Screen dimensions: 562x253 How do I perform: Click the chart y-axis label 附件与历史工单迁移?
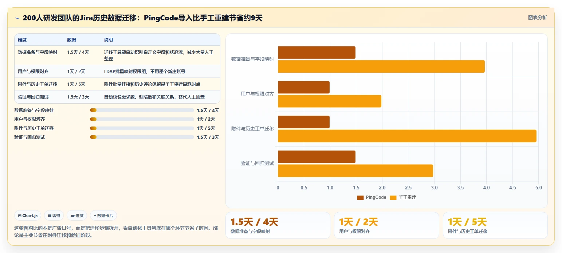click(x=252, y=129)
